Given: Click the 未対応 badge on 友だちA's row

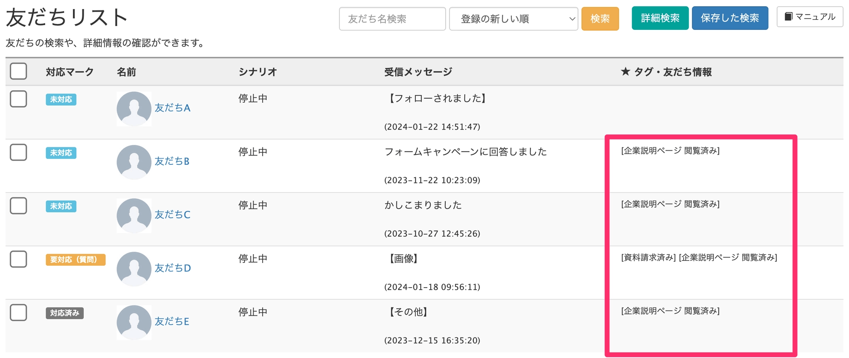Looking at the screenshot, I should [61, 99].
